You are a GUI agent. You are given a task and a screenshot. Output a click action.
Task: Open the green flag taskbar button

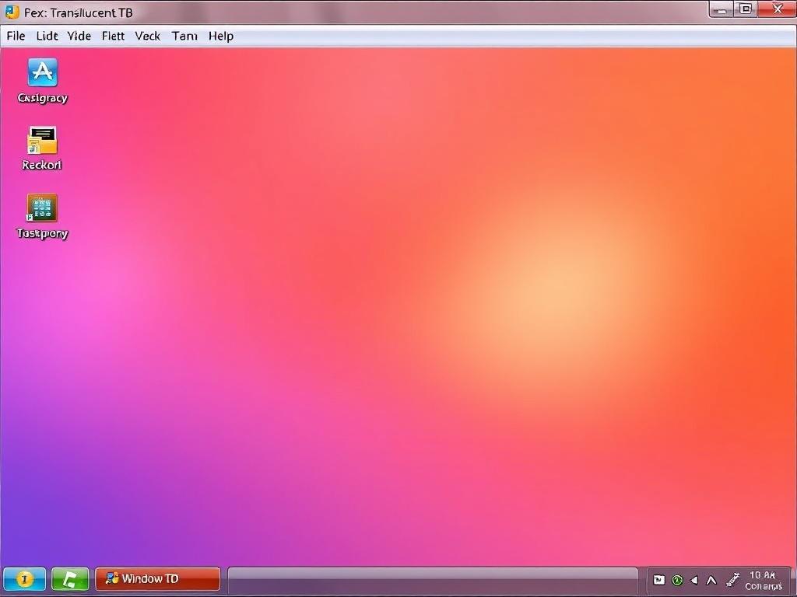coord(70,578)
